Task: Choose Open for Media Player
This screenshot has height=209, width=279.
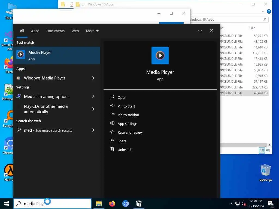Action: click(122, 98)
